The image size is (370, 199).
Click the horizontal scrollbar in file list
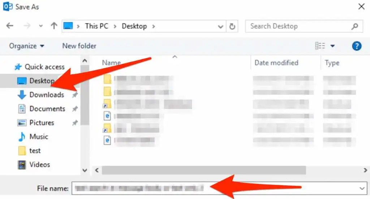[204, 170]
